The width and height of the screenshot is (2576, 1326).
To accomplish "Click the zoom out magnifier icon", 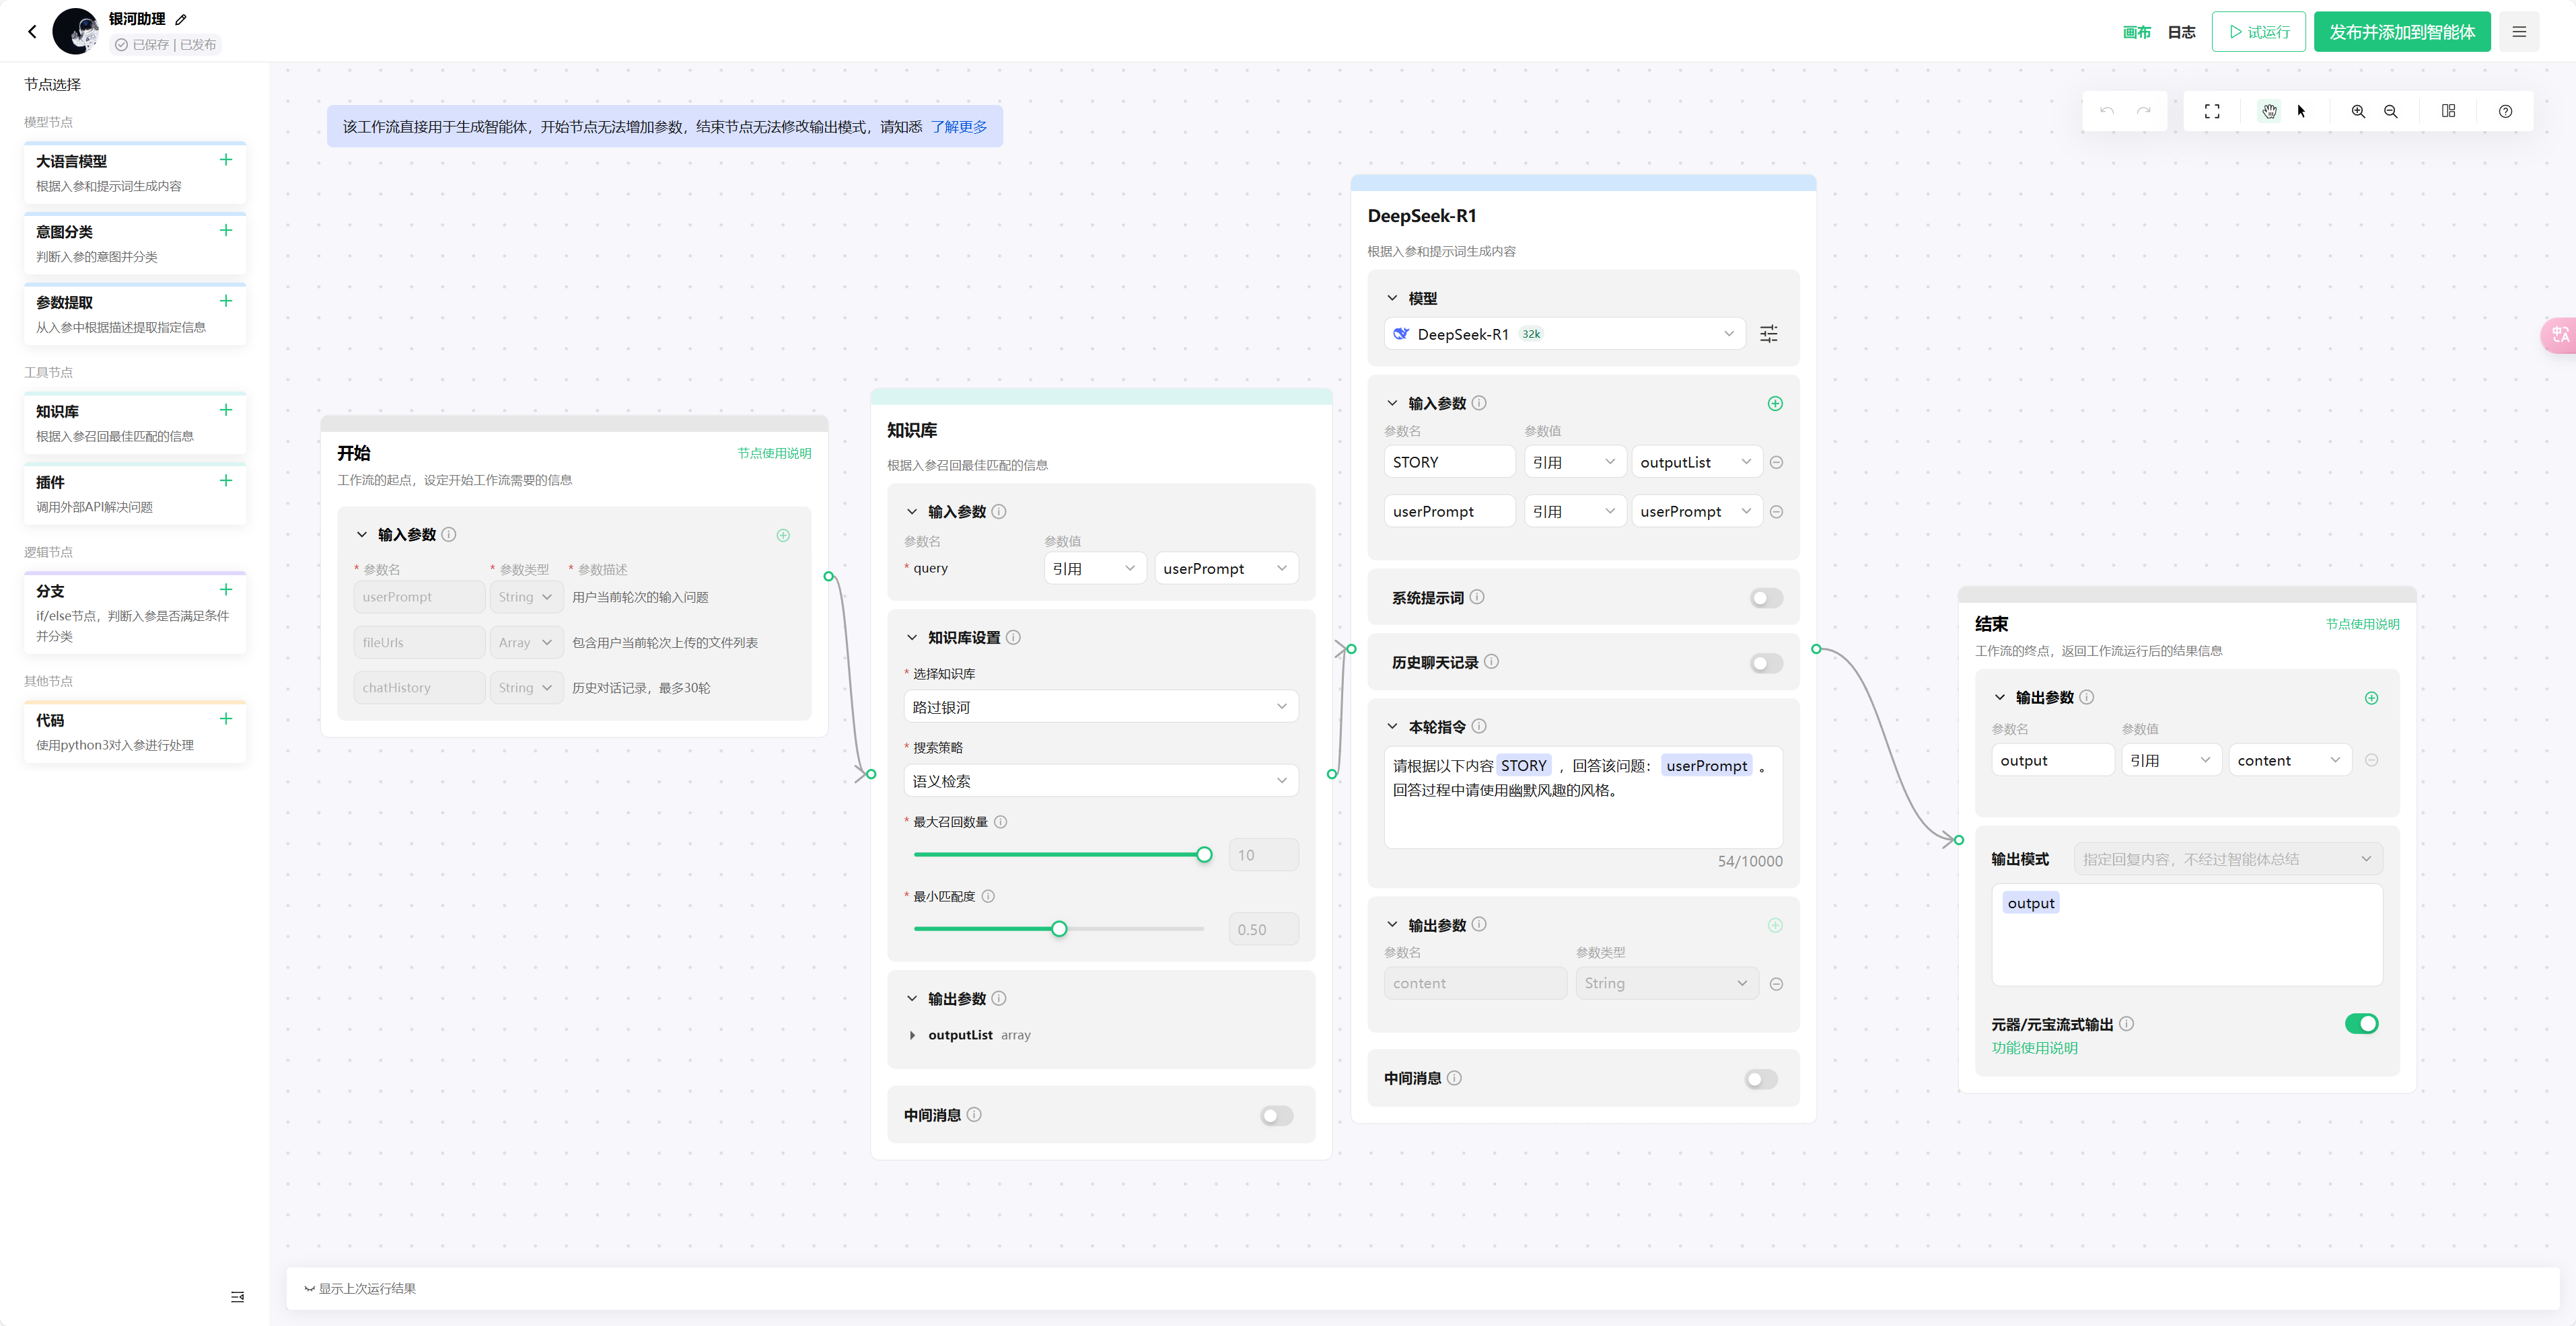I will coord(2390,111).
